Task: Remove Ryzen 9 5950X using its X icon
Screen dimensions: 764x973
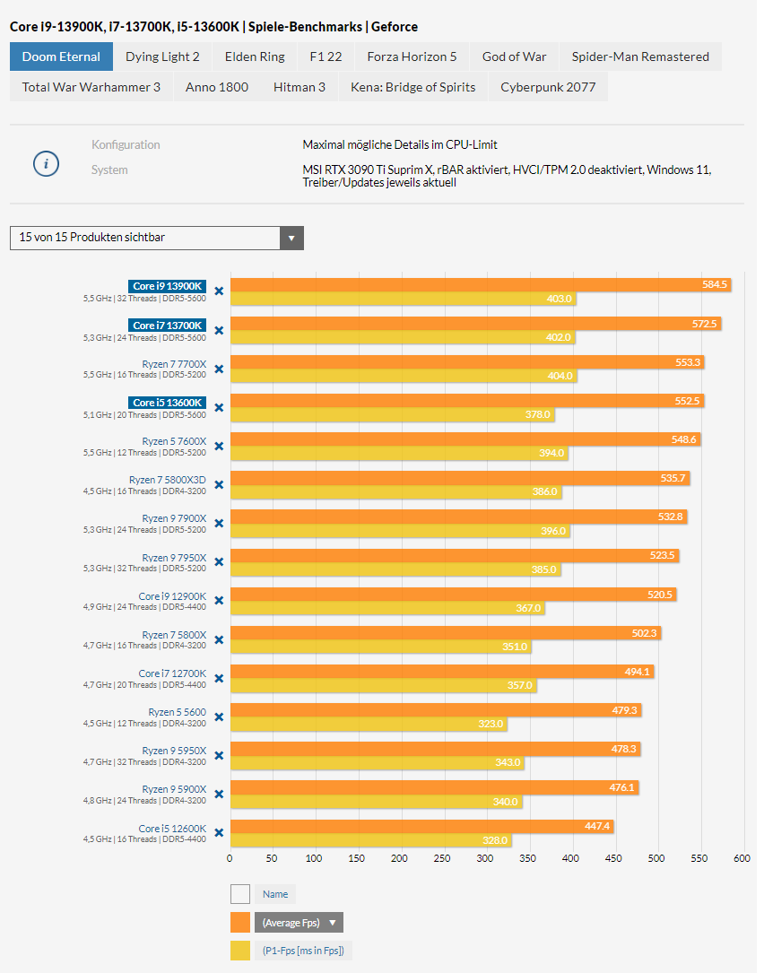Action: point(219,755)
